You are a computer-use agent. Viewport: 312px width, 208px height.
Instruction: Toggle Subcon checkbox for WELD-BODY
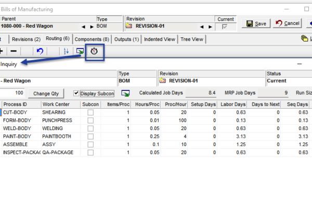click(x=90, y=128)
